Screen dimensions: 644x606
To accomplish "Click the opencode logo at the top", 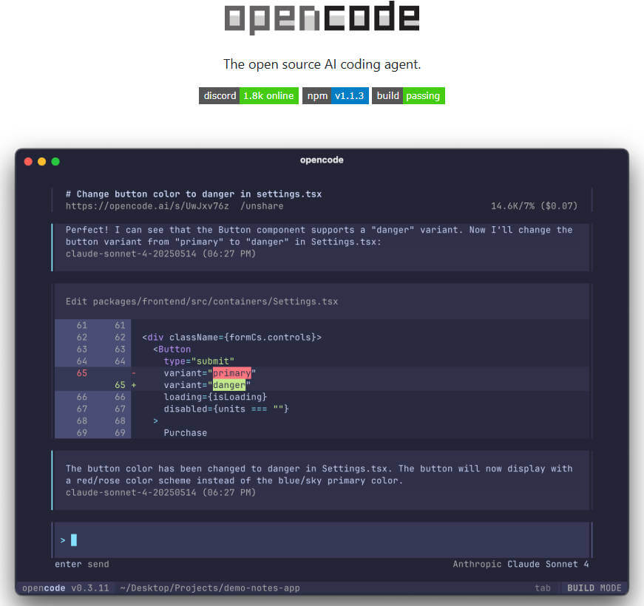I will (x=322, y=18).
